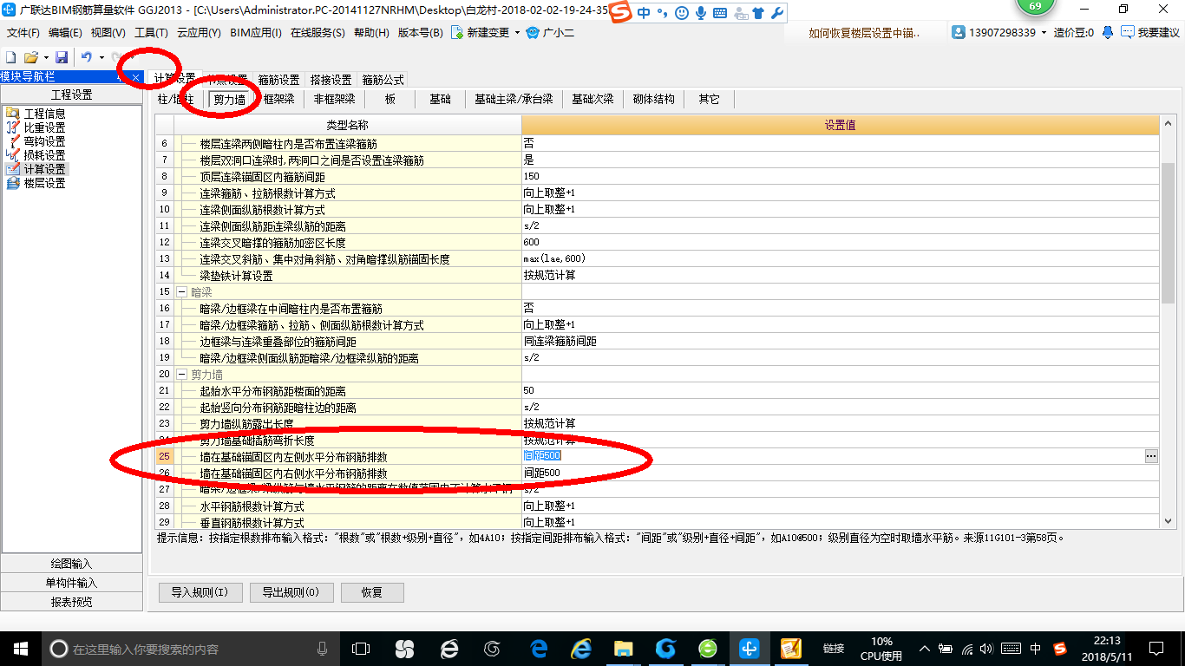Click the Windows Start button

point(20,648)
